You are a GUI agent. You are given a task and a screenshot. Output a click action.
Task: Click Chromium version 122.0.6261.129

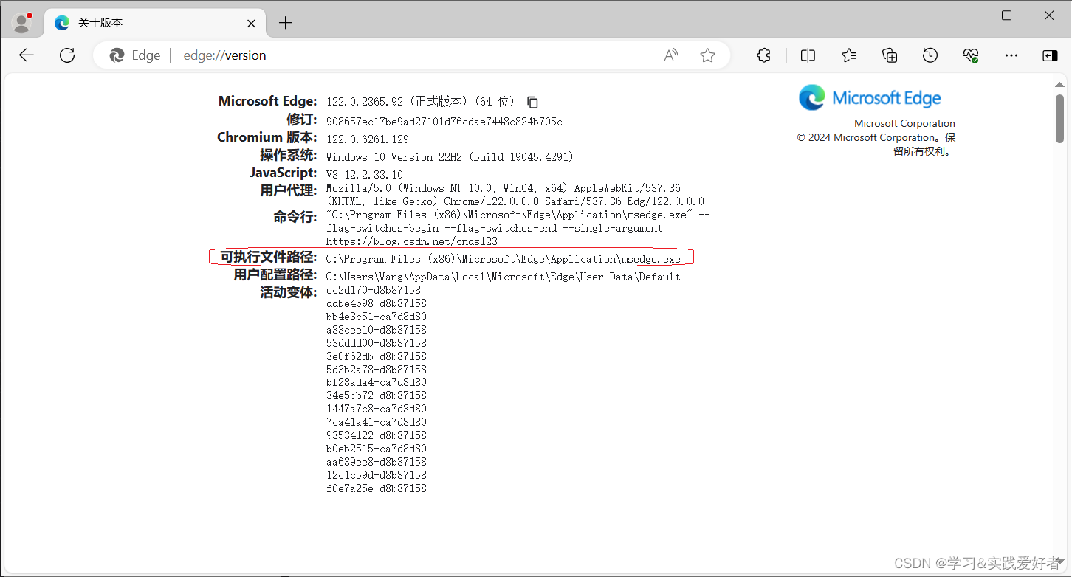(368, 139)
